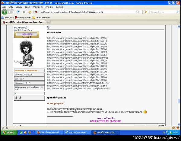This screenshot has height=141, width=181.
Task: Click the status bar monkey add-on icon
Action: pyautogui.click(x=173, y=128)
